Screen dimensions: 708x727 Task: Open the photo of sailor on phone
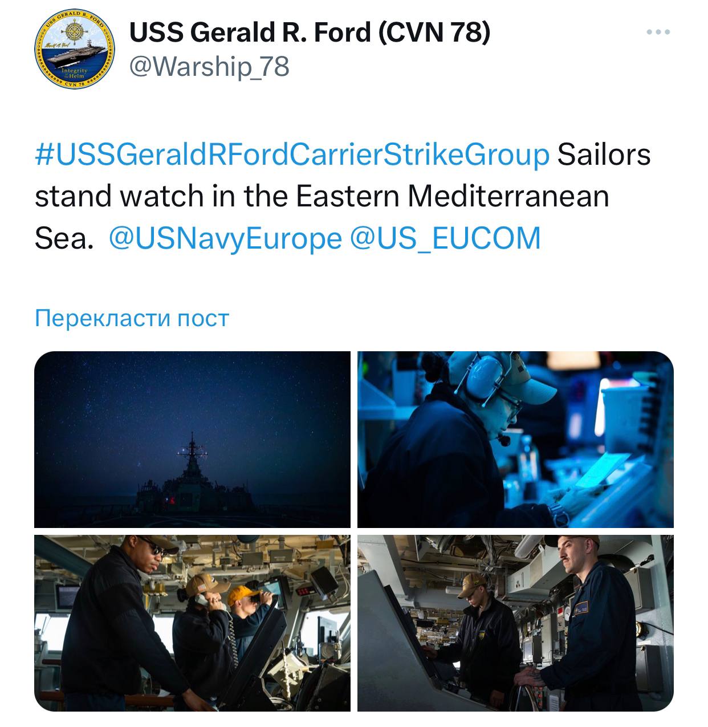tap(192, 623)
